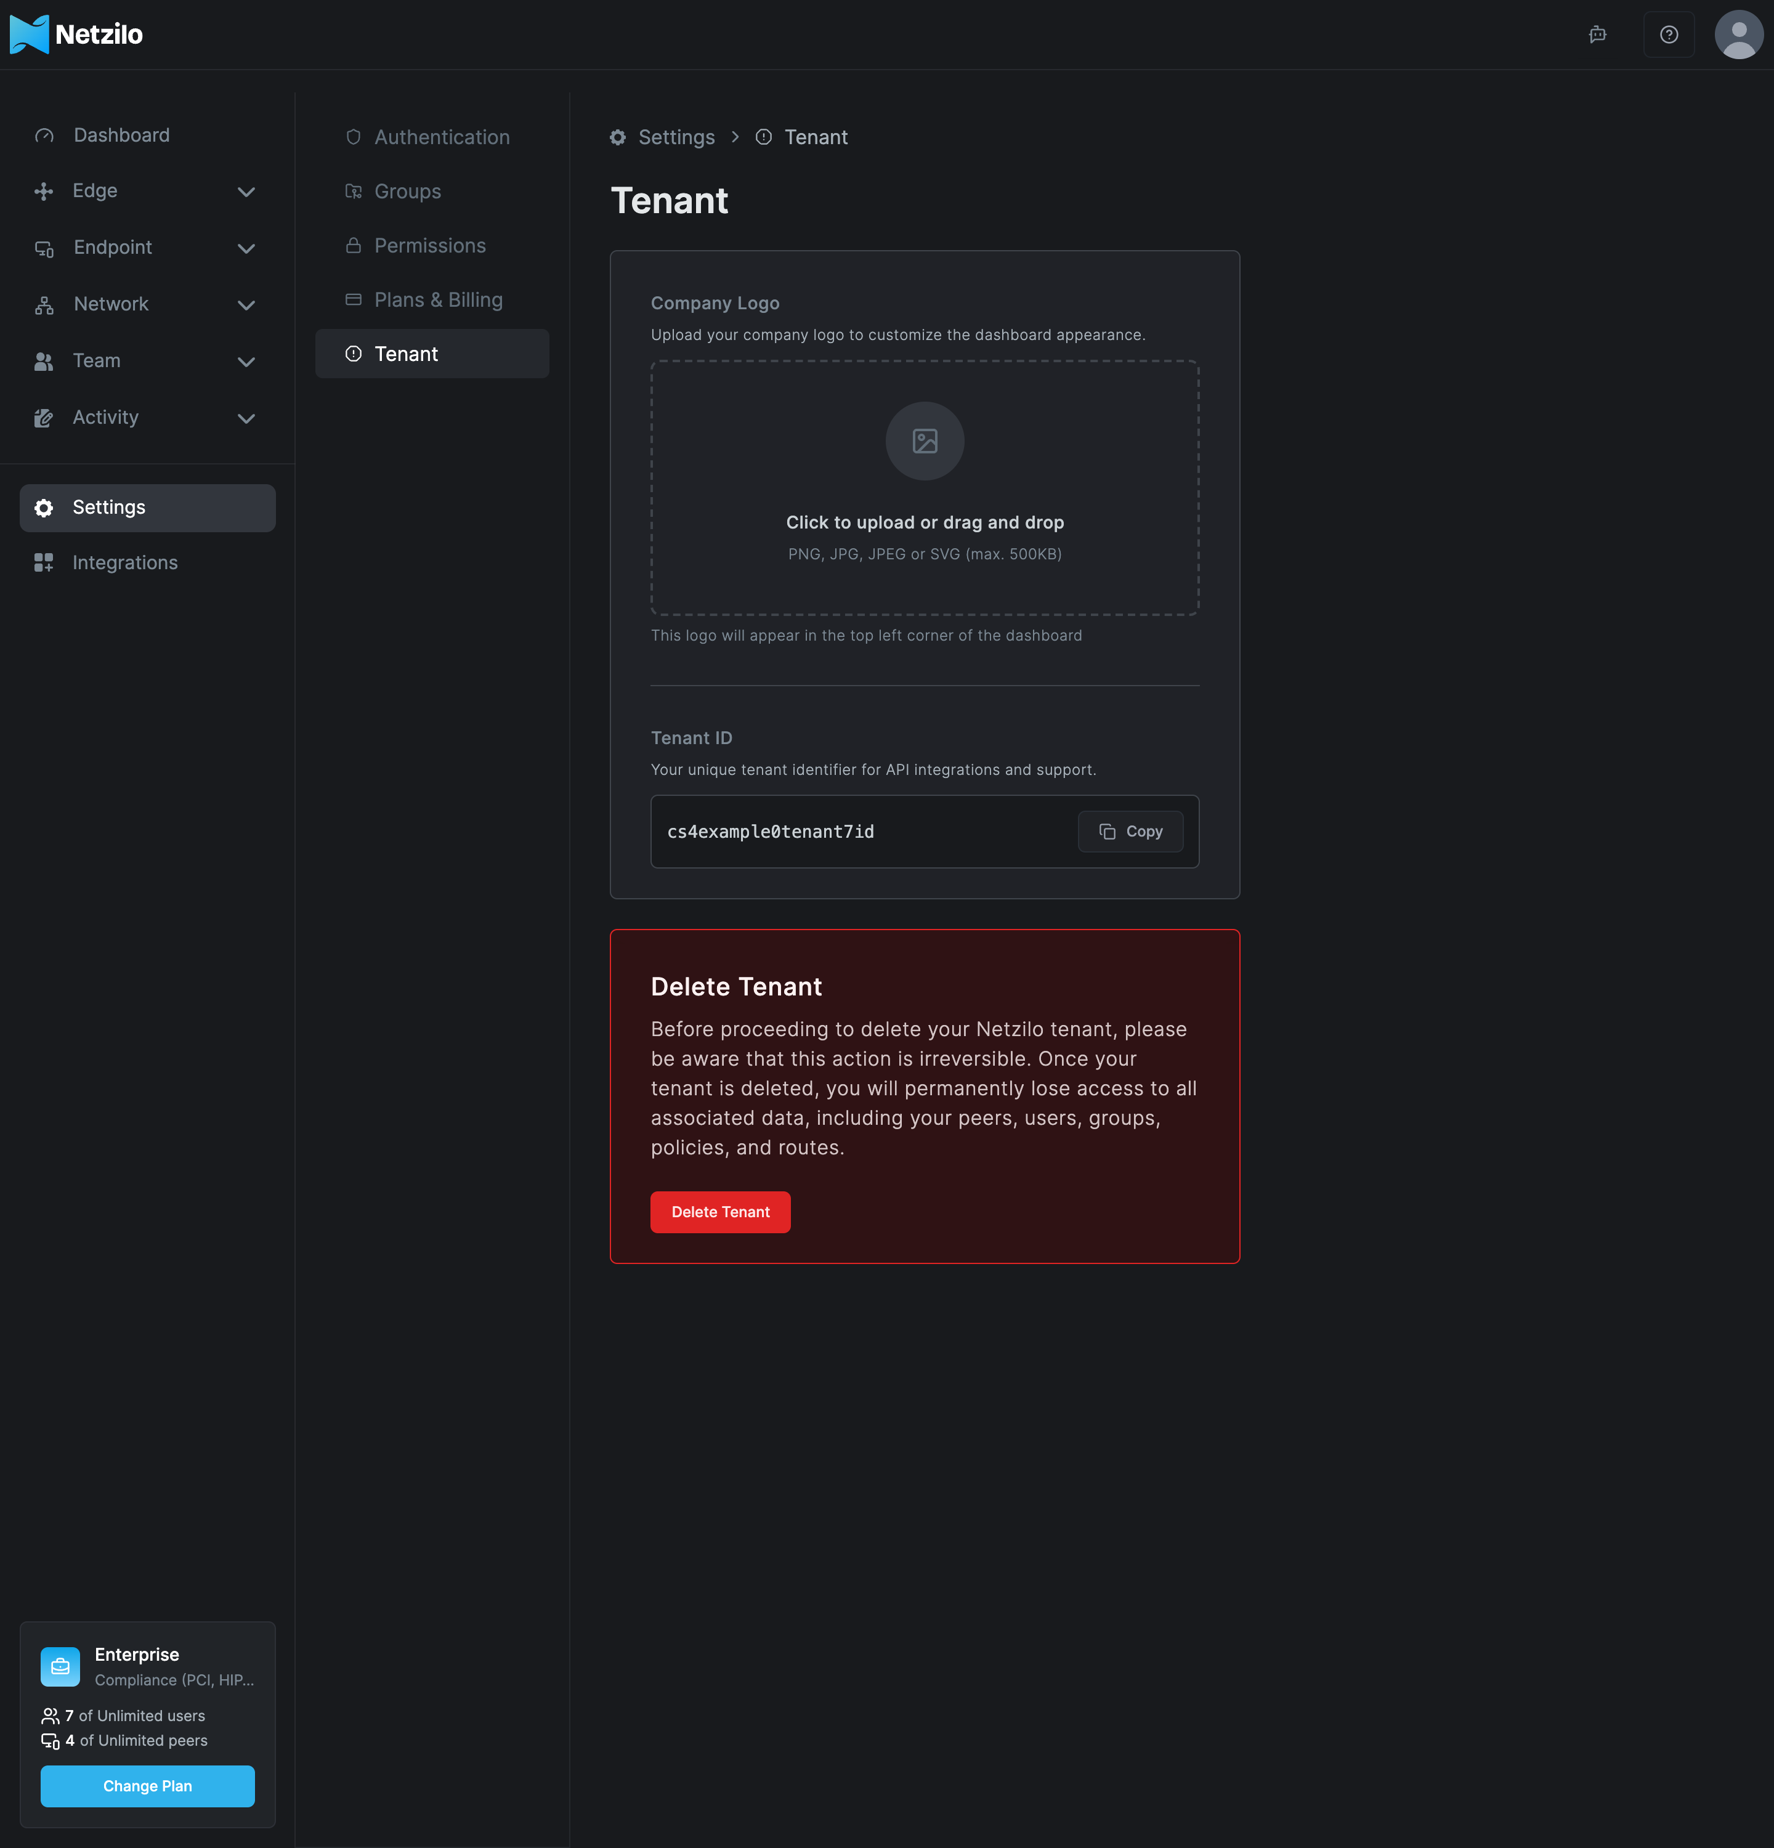The height and width of the screenshot is (1848, 1774).
Task: Click the Tenant alert icon in submenu
Action: [354, 354]
